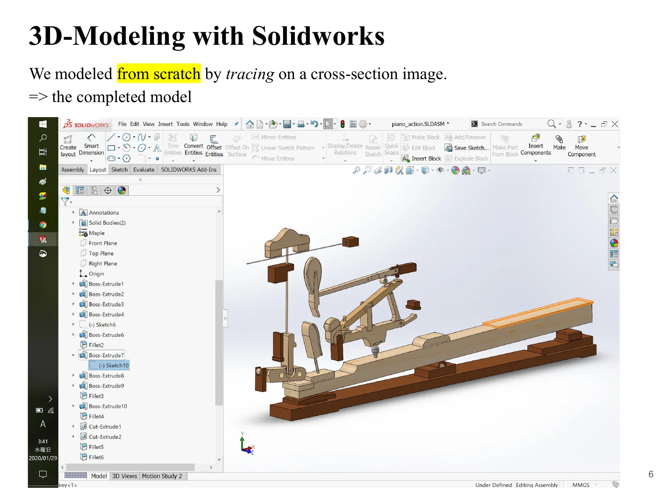Open the DisplayManager color sphere tab
This screenshot has height=502, width=669.
pos(122,190)
